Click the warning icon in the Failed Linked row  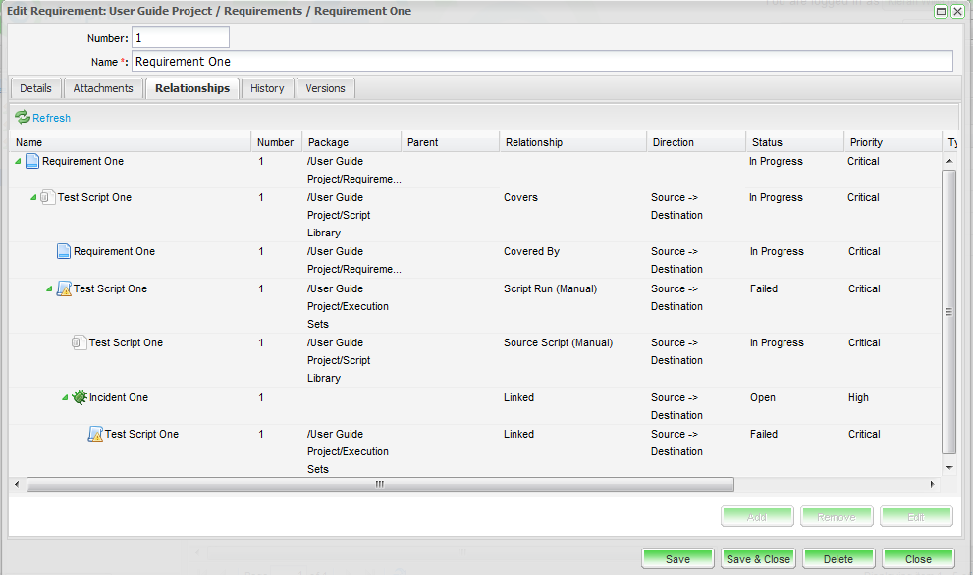95,434
